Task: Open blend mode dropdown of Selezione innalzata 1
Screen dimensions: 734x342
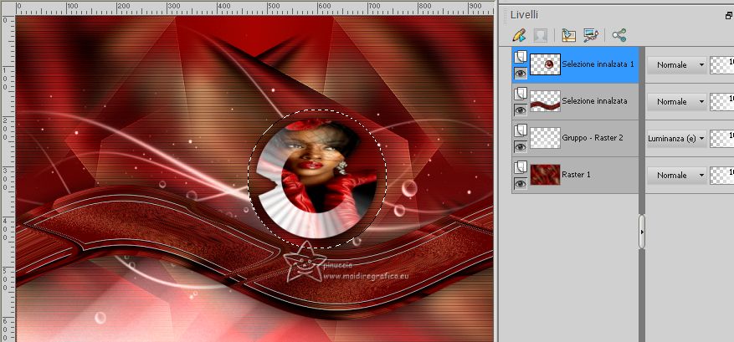Action: coord(677,65)
